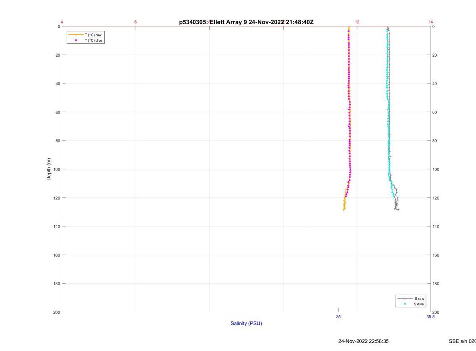Image resolution: width=476 pixels, height=351 pixels.
Task: Click the red temperature tick label 14
Action: (x=431, y=22)
